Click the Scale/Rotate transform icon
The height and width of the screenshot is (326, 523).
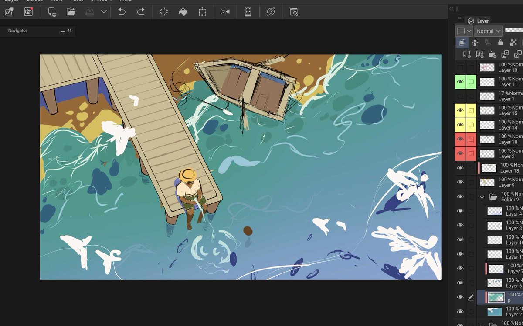[202, 12]
